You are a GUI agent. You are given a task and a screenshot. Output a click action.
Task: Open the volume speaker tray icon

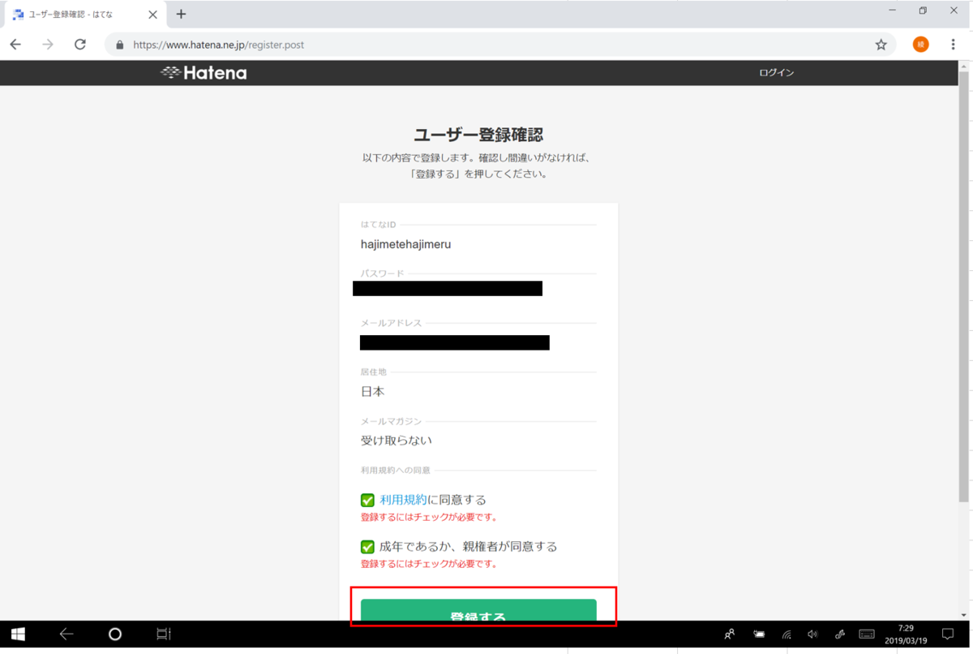(x=812, y=635)
